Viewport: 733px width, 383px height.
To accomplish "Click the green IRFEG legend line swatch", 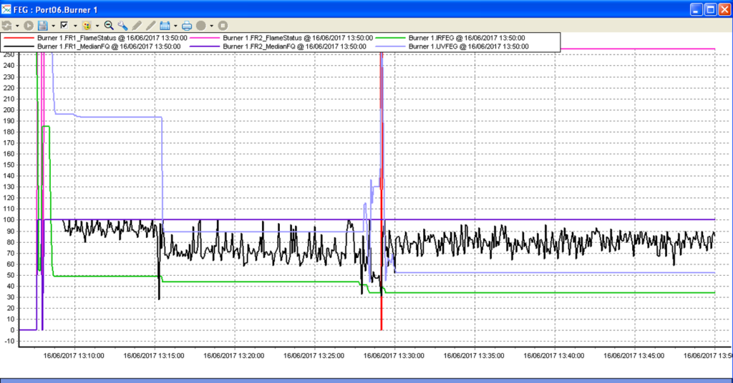I will 391,38.
